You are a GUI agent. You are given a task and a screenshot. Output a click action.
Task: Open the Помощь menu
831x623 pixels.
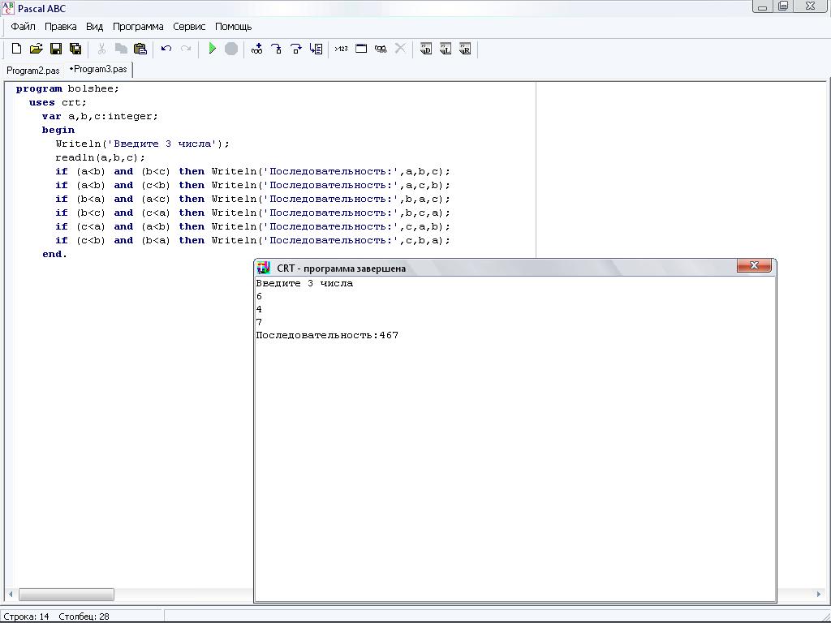click(x=233, y=27)
